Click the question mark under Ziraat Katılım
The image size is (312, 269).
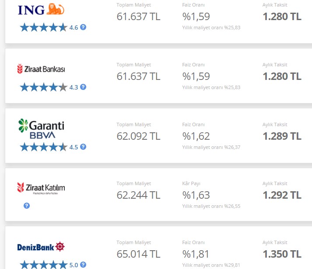pyautogui.click(x=27, y=206)
